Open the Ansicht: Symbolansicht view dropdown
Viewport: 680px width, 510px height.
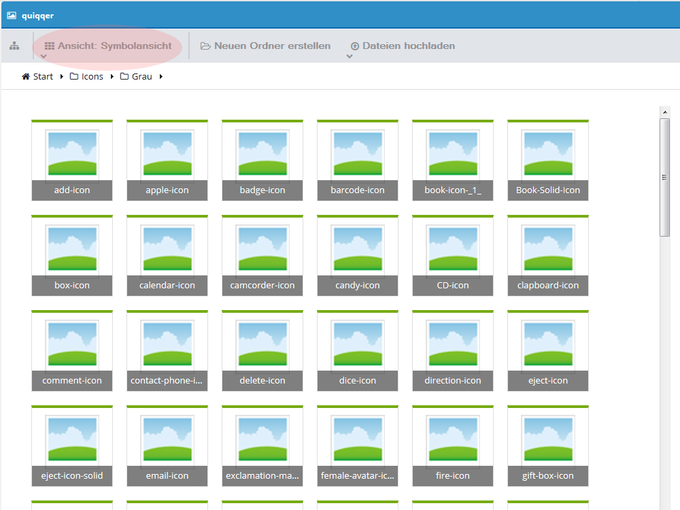click(x=108, y=46)
